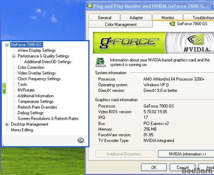Select Additional Information item

[36, 96]
